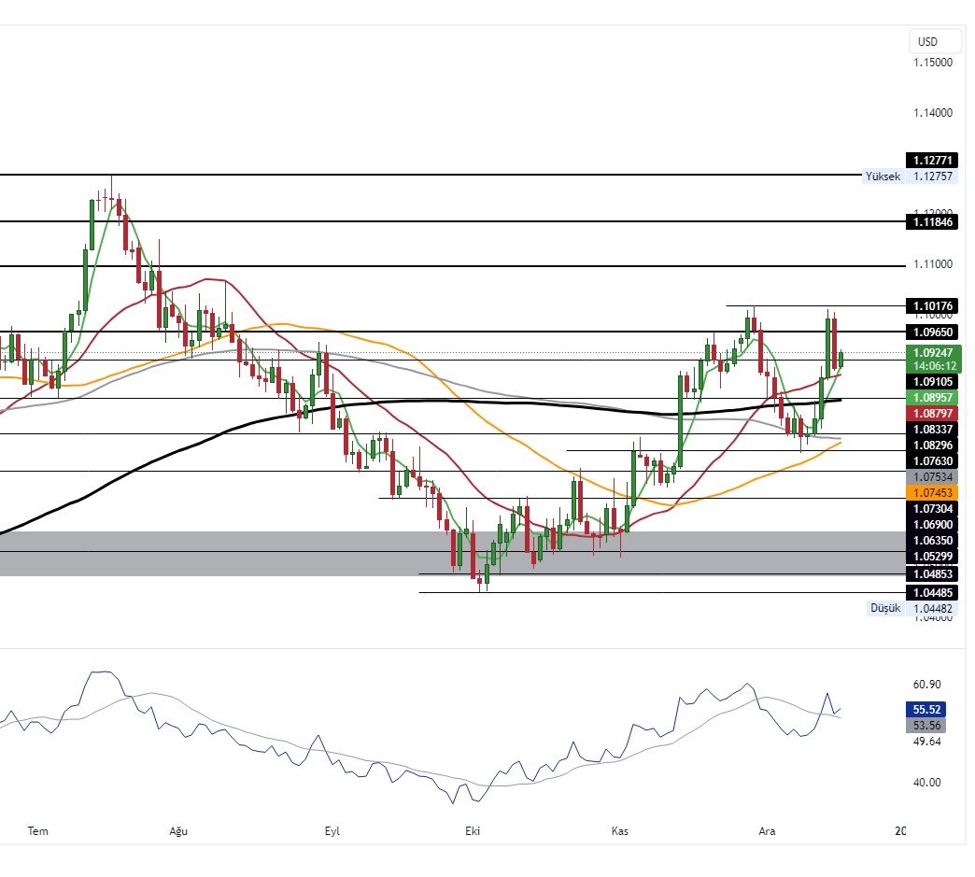
Task: Click the blue RSI value label 55.52
Action: (x=925, y=711)
